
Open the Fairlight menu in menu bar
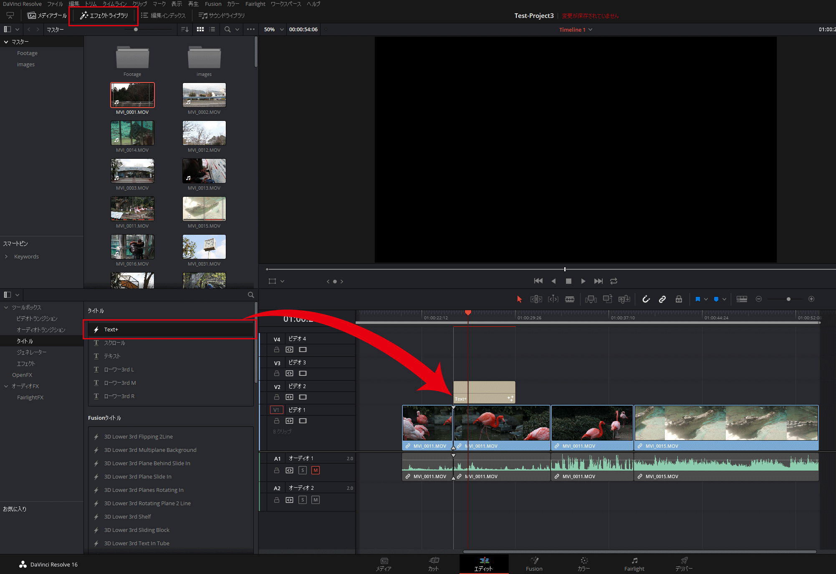pos(255,4)
